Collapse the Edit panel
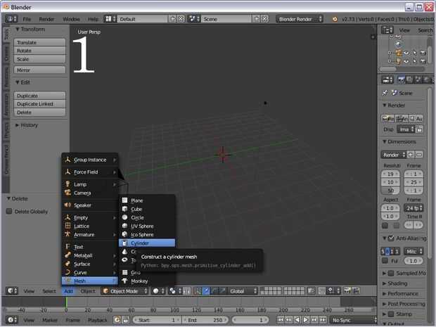Screen dimensions: 436x327 (23, 82)
